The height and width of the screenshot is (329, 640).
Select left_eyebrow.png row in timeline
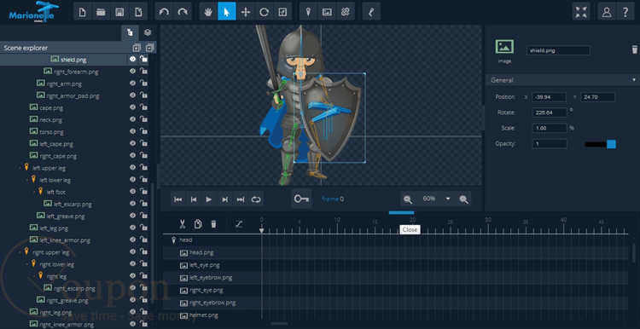click(211, 278)
